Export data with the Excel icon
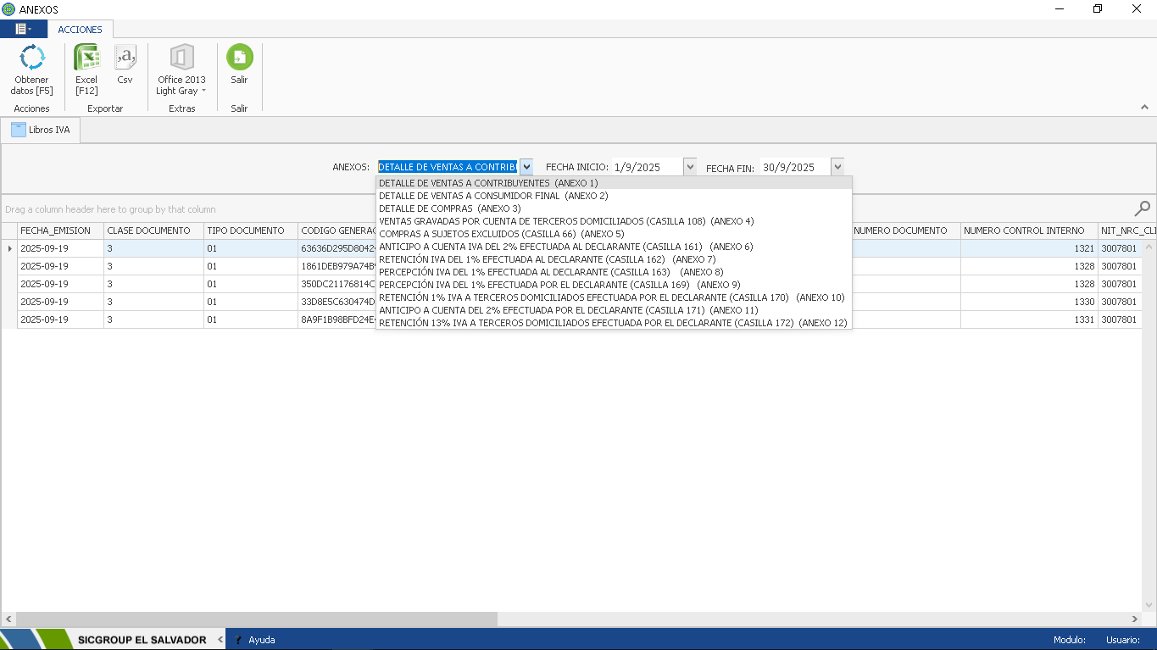Image resolution: width=1157 pixels, height=650 pixels. pyautogui.click(x=86, y=58)
